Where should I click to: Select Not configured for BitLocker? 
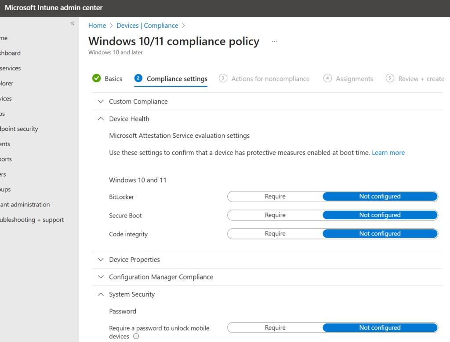[x=380, y=197]
